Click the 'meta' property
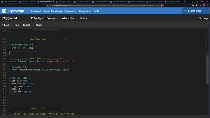Screen dimensions: 210x118 pyautogui.click(x=14, y=89)
